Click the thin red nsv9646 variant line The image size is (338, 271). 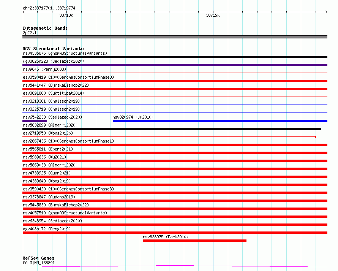(175, 73)
